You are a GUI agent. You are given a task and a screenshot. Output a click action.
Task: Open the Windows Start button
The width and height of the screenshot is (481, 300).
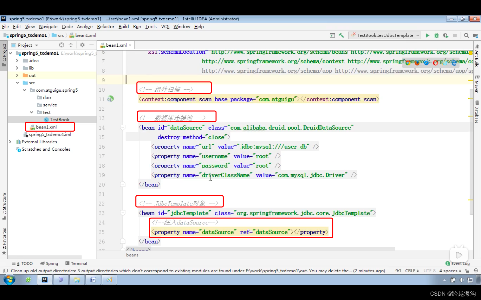(x=9, y=280)
